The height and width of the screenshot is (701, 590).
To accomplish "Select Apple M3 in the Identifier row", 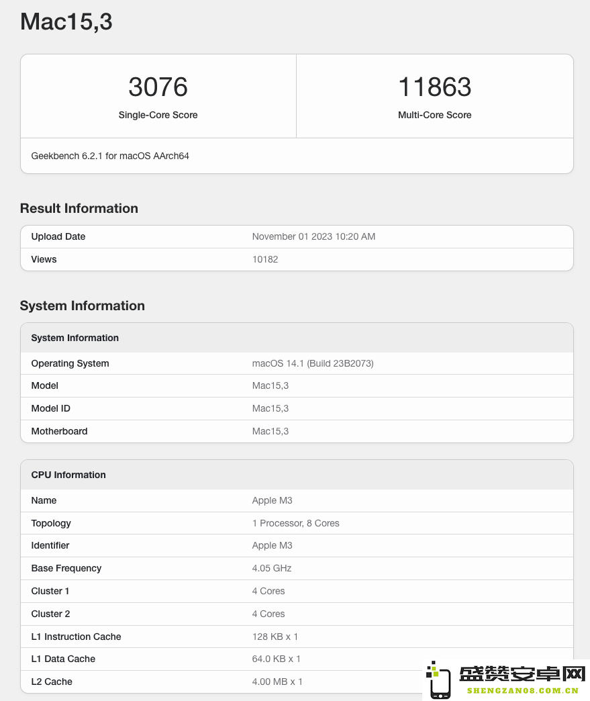I will point(273,545).
